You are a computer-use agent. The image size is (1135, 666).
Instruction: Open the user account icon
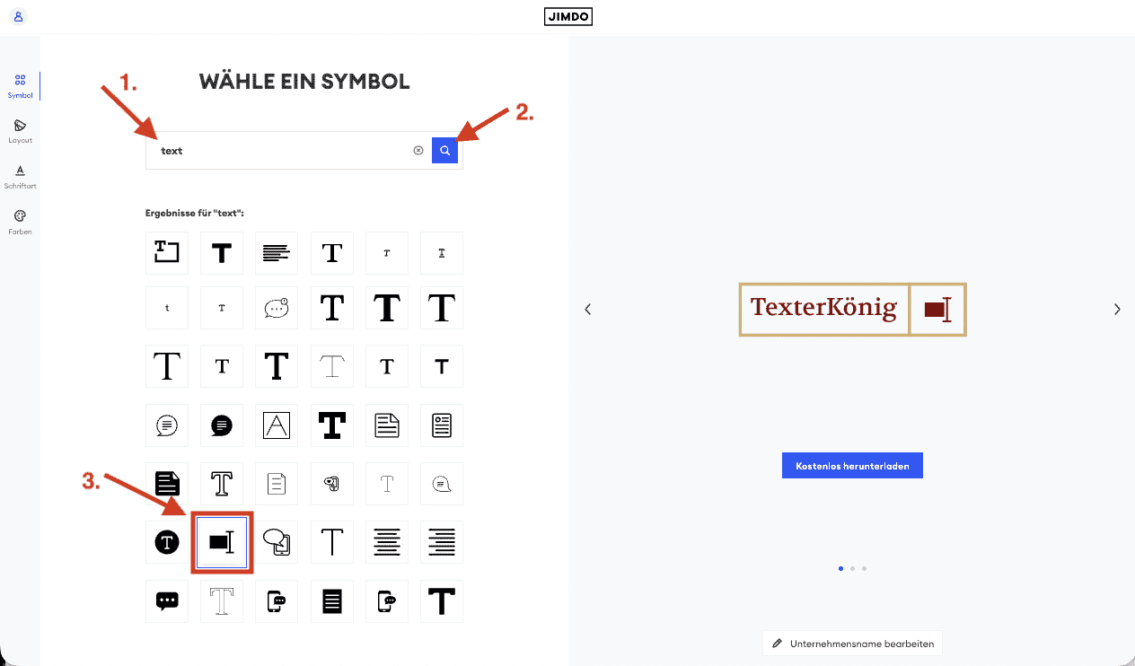19,16
